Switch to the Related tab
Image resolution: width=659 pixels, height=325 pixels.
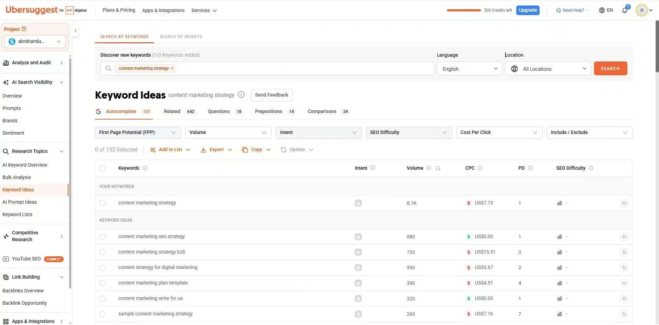(179, 112)
